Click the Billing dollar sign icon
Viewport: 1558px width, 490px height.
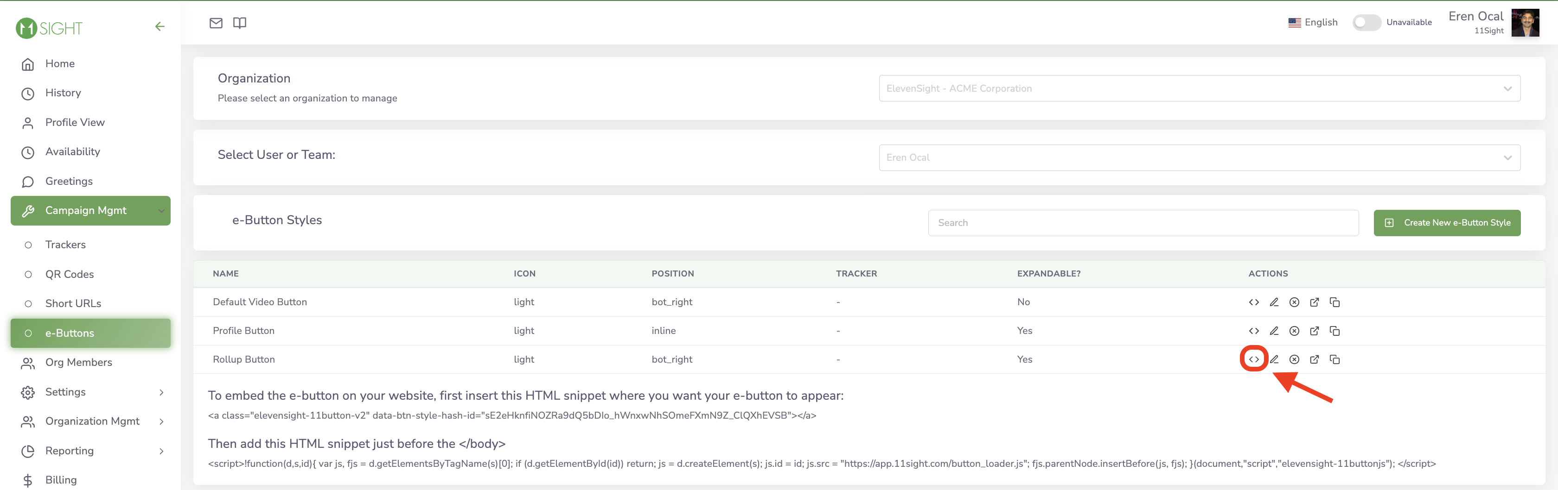click(x=28, y=480)
